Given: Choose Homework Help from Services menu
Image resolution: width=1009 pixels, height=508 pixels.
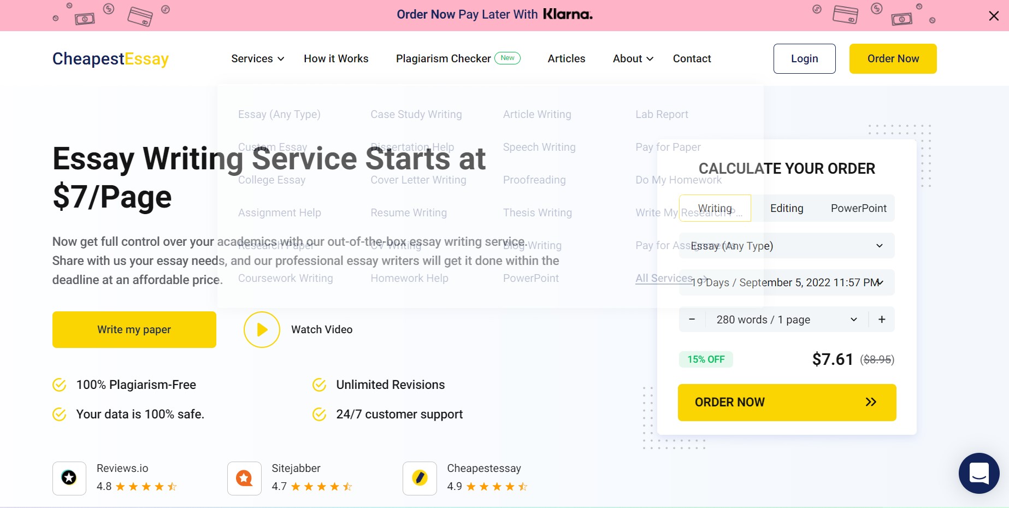Looking at the screenshot, I should pyautogui.click(x=410, y=278).
